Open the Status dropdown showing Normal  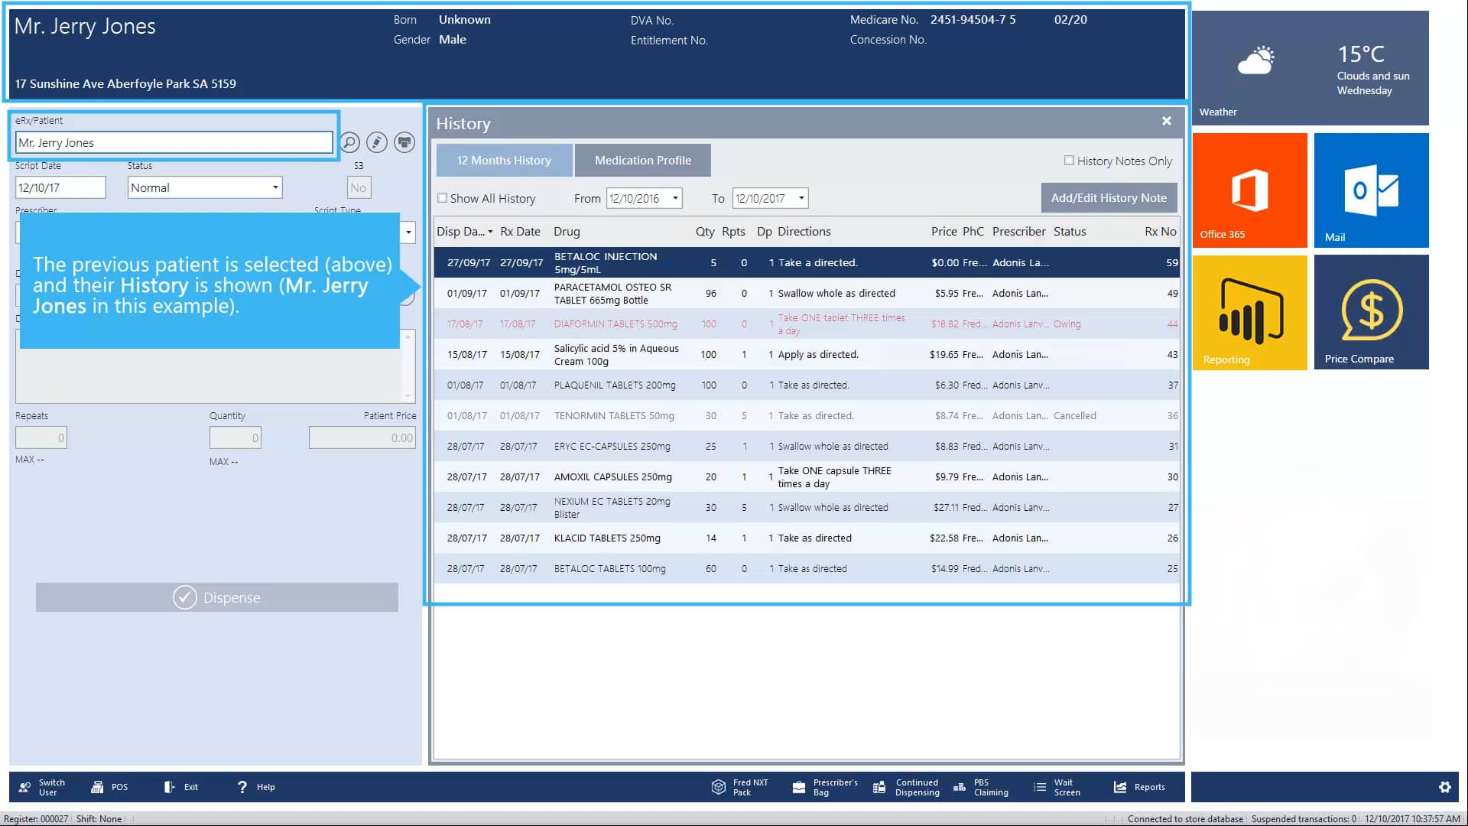[x=274, y=187]
